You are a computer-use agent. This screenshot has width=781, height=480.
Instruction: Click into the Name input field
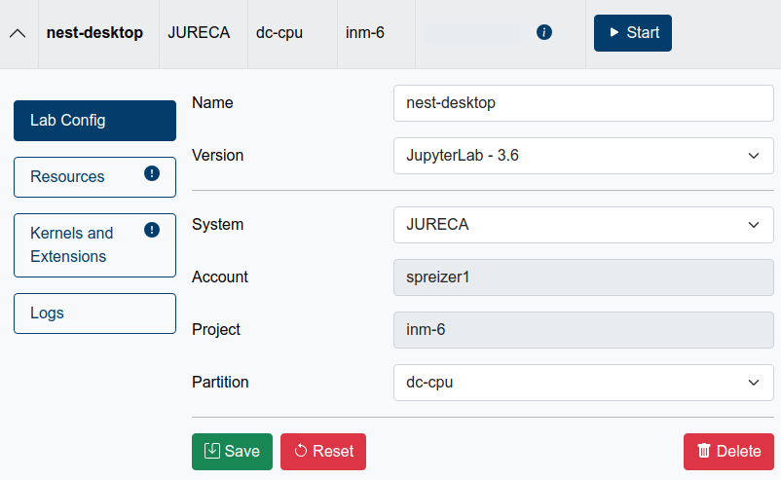coord(583,103)
